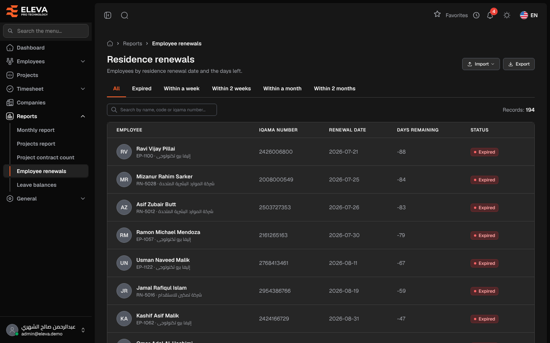
Task: Go to home breadcrumb icon
Action: point(110,43)
